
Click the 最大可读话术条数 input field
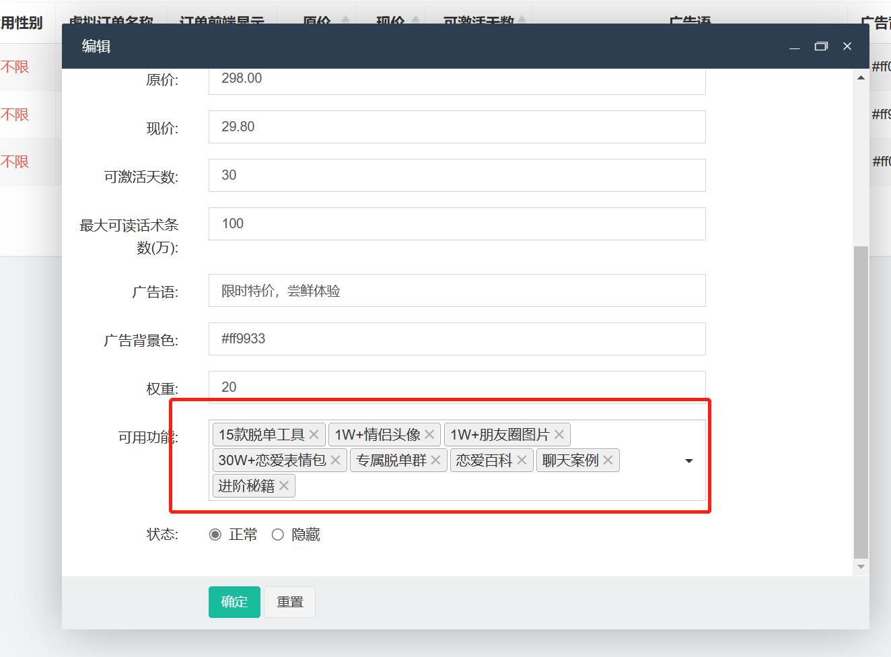(x=457, y=223)
